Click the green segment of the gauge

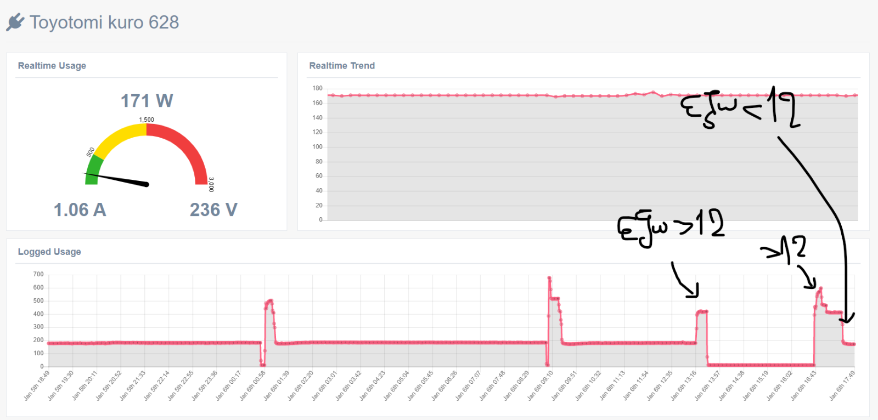point(93,169)
